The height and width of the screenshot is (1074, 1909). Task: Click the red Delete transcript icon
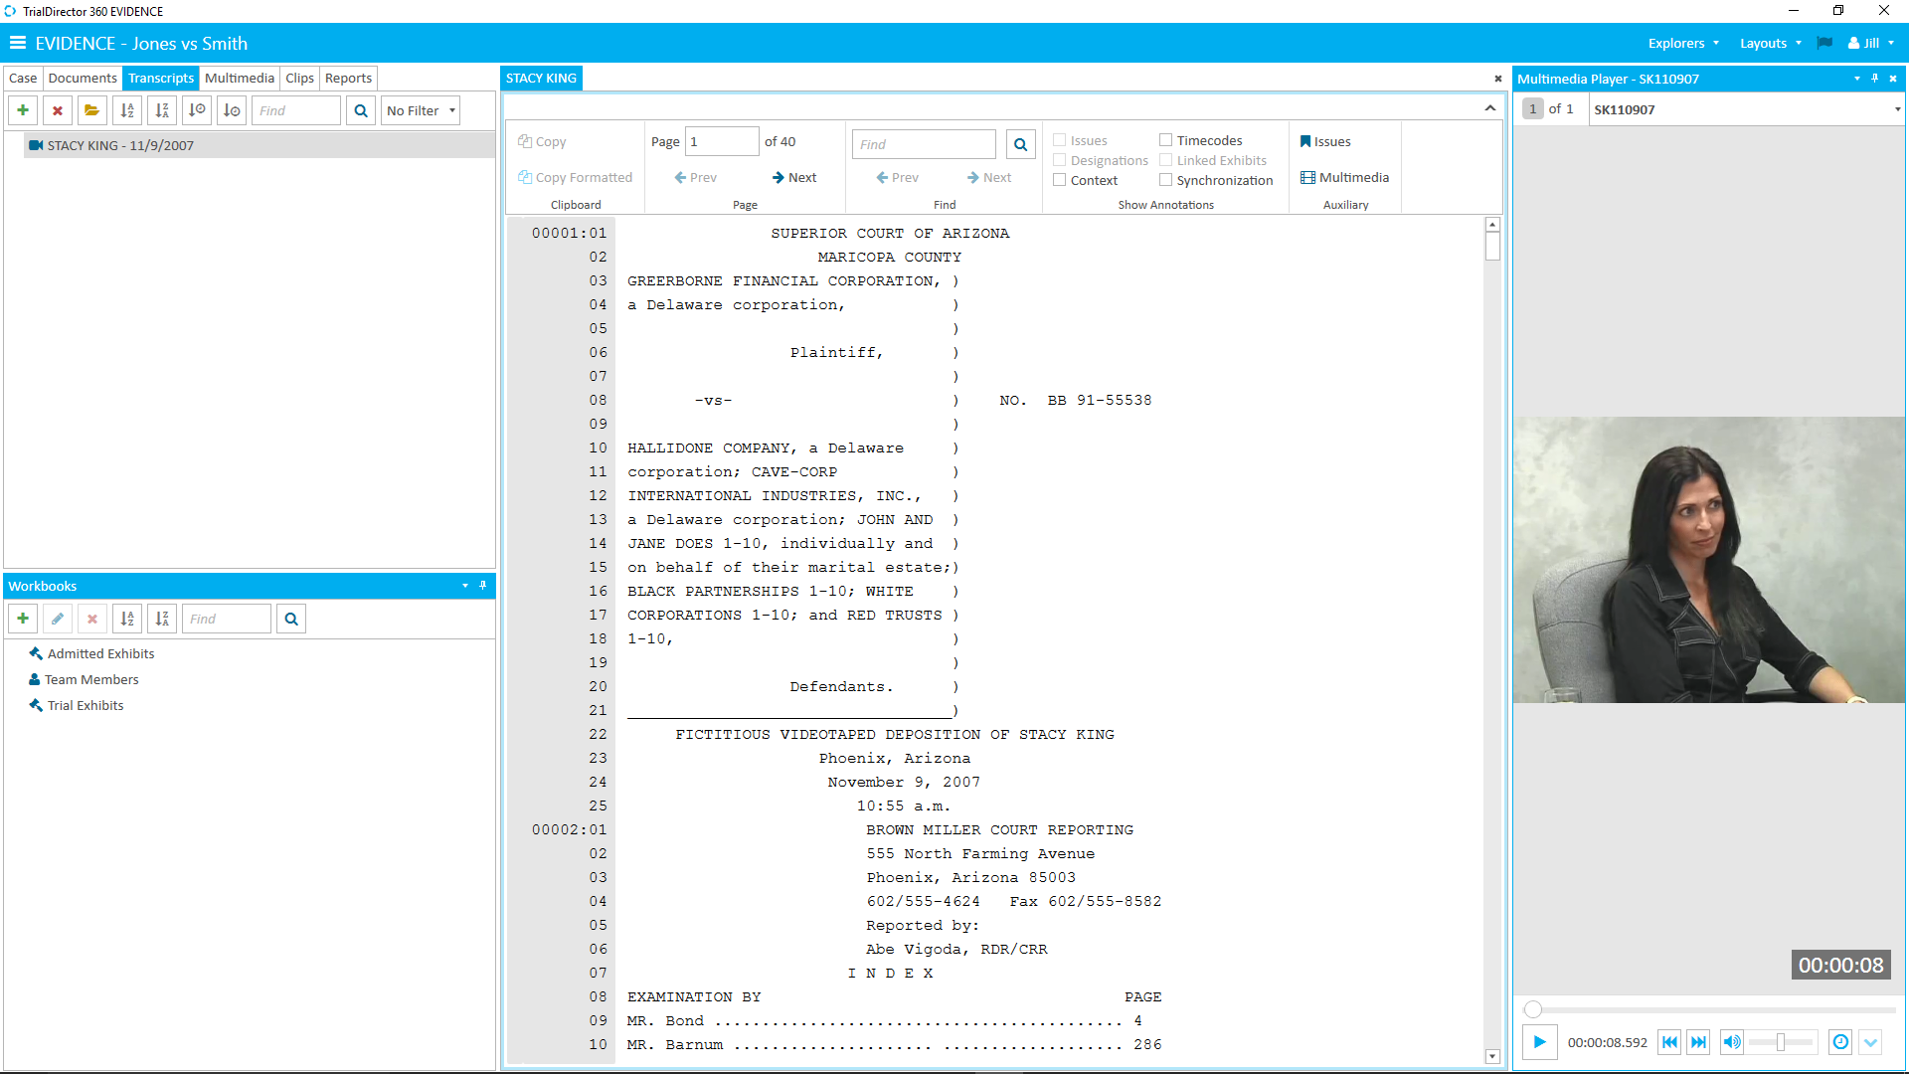pyautogui.click(x=58, y=110)
